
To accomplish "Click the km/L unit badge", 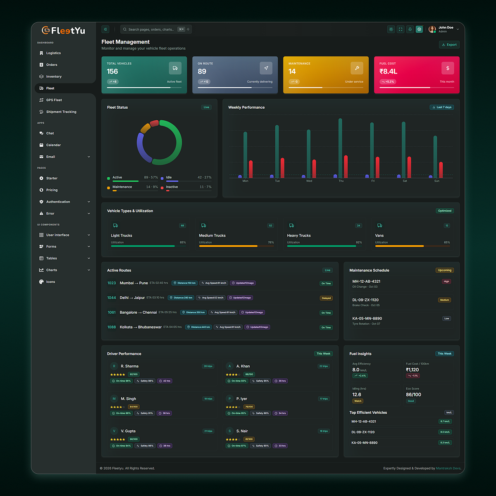I will [449, 413].
